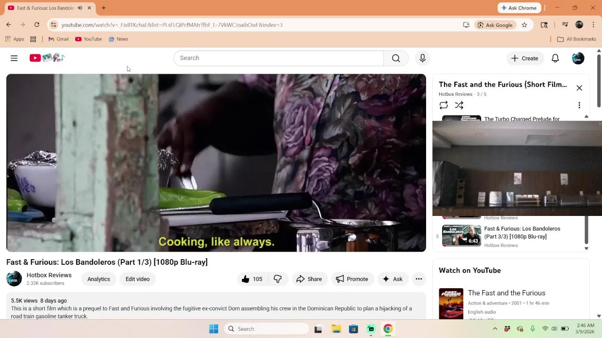The height and width of the screenshot is (338, 602).
Task: Like the video with thumbs up
Action: point(252,279)
